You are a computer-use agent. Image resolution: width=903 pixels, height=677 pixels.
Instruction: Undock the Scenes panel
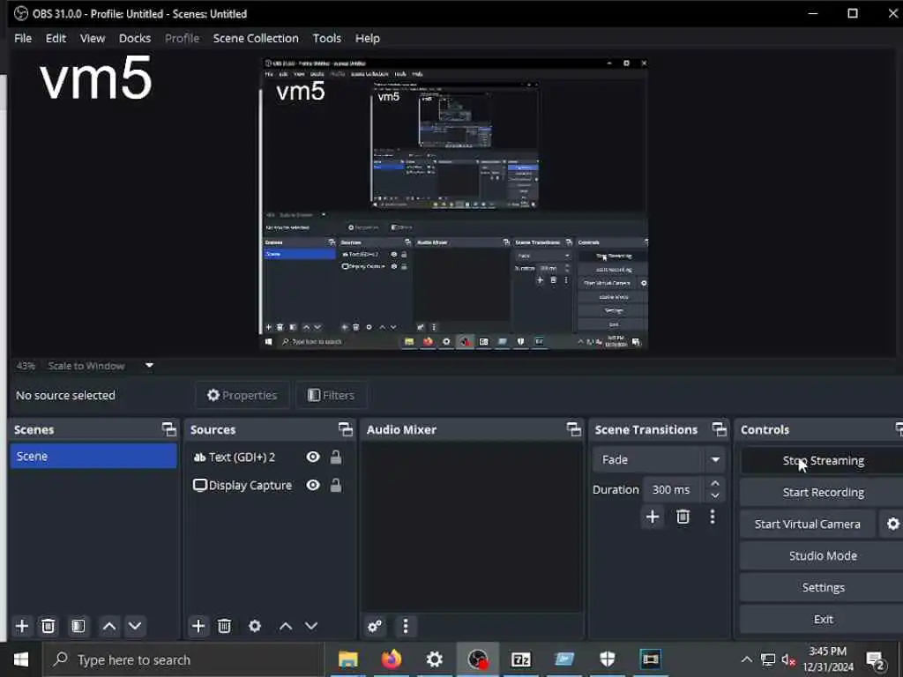point(168,429)
